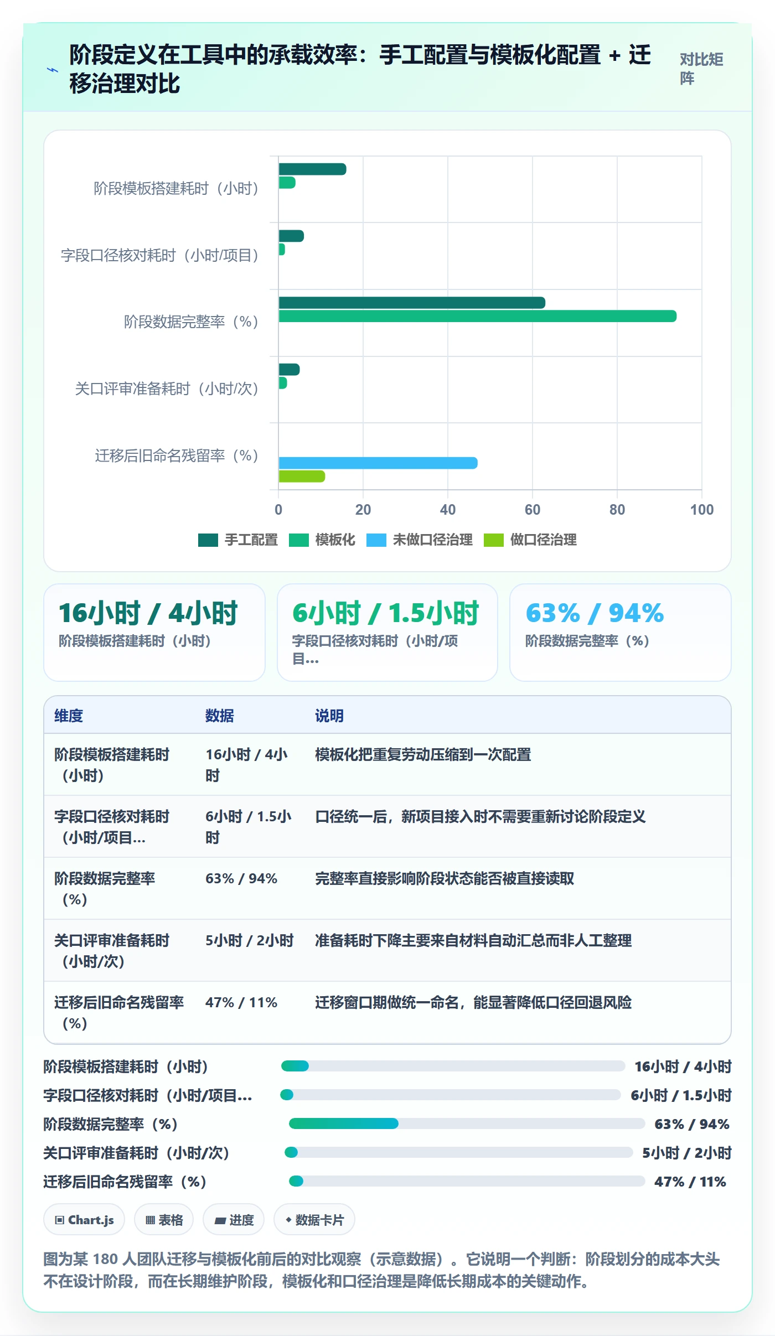Viewport: 775px width, 1336px height.
Task: Select the 16小时 / 4小时 data card
Action: click(x=154, y=633)
